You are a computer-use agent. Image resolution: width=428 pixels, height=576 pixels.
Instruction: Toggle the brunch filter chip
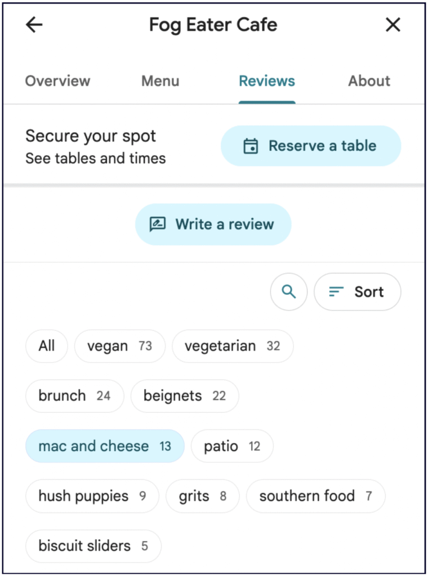[74, 395]
